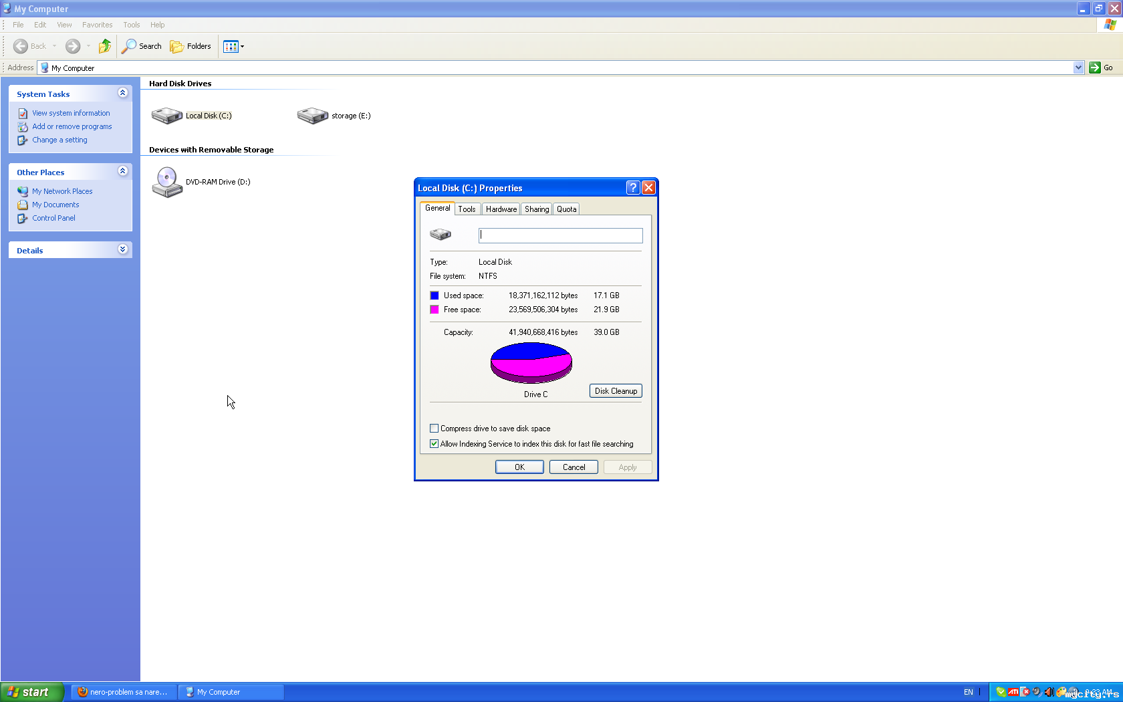The image size is (1123, 702).
Task: Enable Compress drive to save disk space
Action: click(x=434, y=429)
